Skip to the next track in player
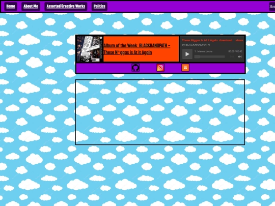Image resolution: width=275 pixels, height=206 pixels. click(239, 56)
